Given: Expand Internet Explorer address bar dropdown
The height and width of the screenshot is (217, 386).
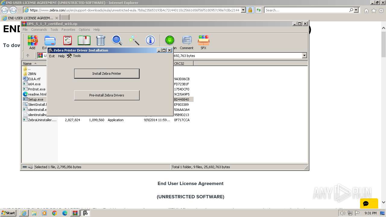Looking at the screenshot, I should click(243, 10).
